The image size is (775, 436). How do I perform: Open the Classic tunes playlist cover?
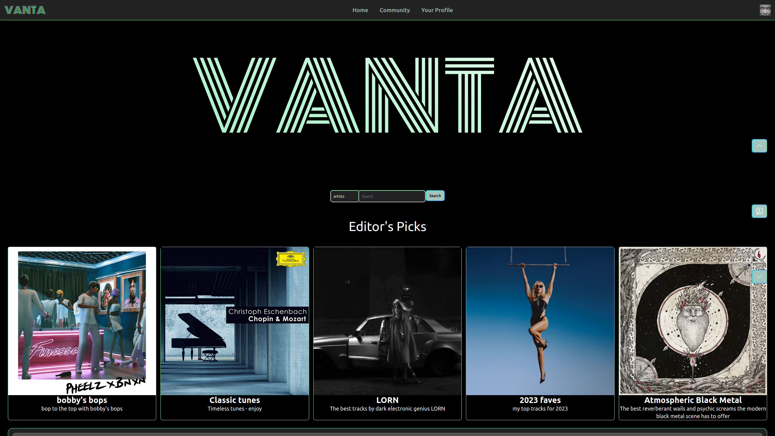click(235, 321)
